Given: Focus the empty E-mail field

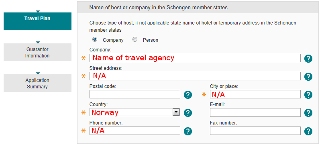Looking at the screenshot, I should [255, 112].
